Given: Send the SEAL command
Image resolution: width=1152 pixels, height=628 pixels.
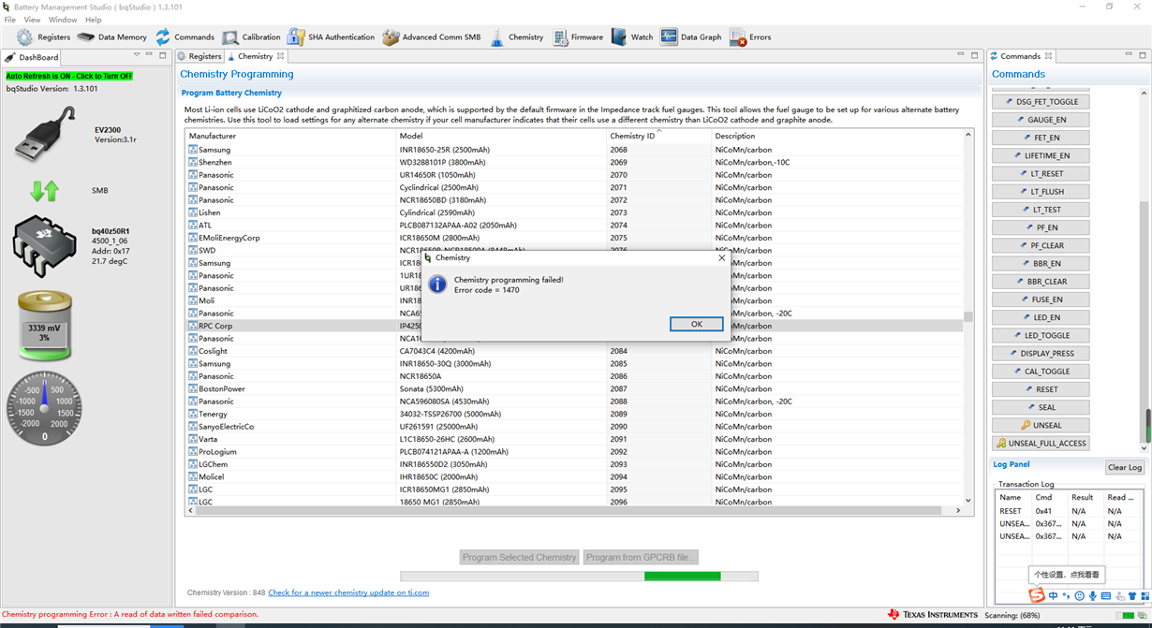Looking at the screenshot, I should pos(1041,407).
